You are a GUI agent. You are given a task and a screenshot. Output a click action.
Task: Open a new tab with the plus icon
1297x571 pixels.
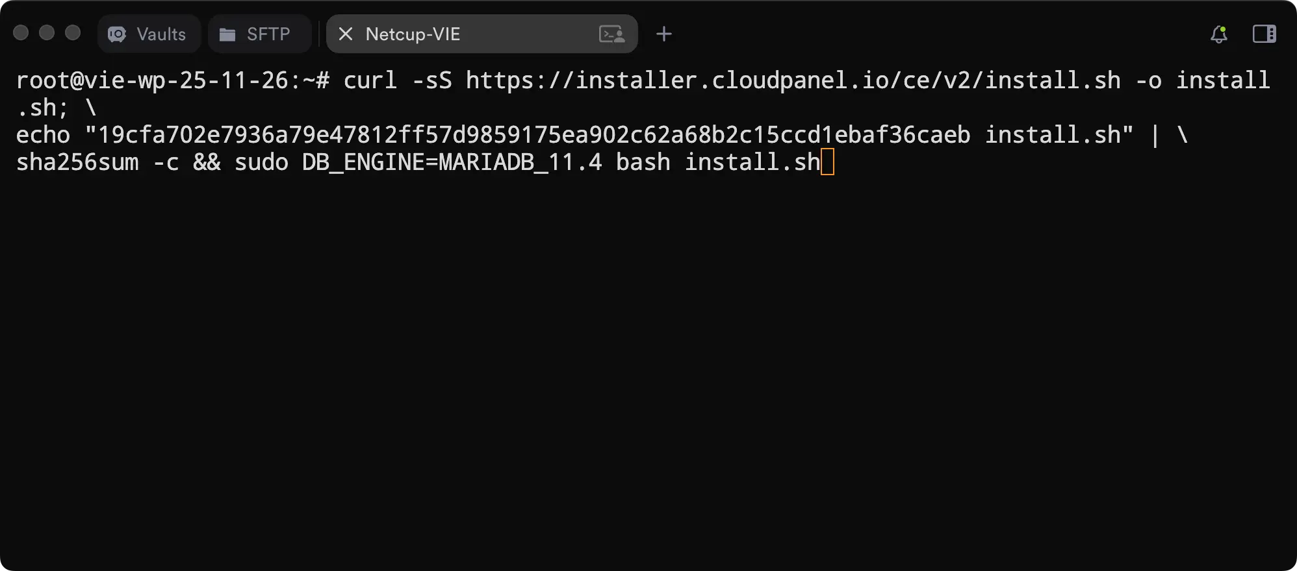pyautogui.click(x=663, y=34)
